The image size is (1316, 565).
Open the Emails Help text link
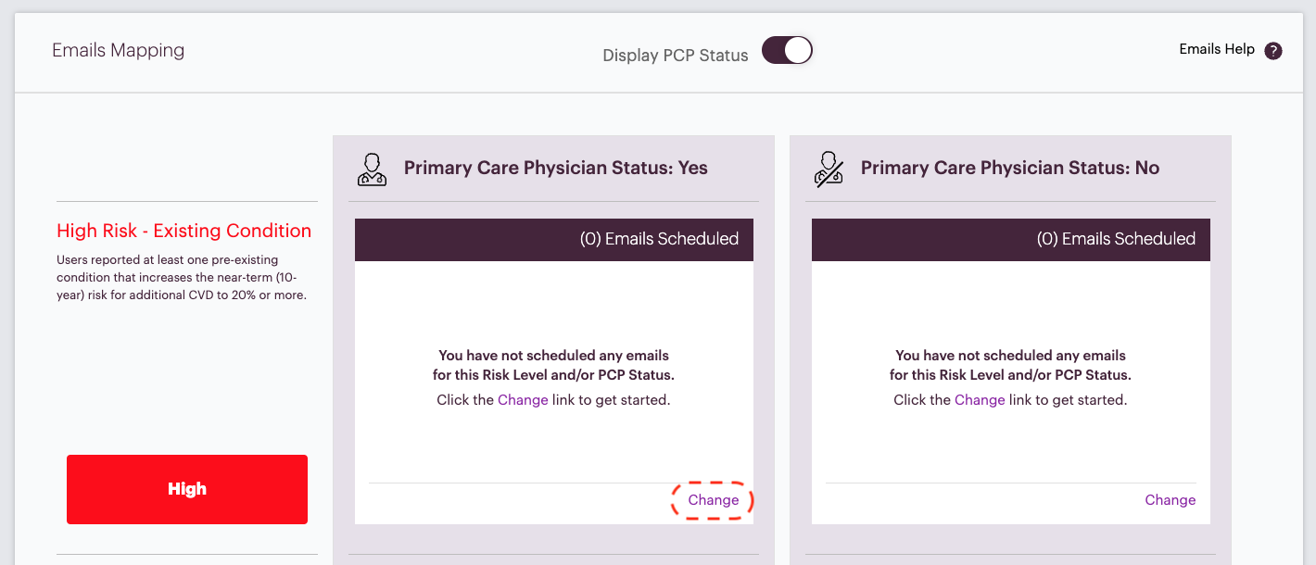pos(1217,49)
